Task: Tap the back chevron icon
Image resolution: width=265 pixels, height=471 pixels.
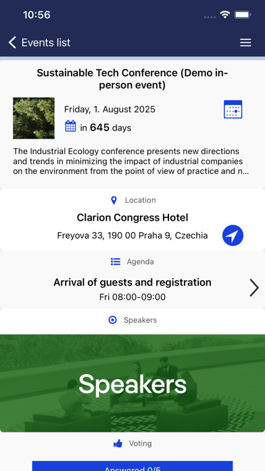Action: click(x=12, y=43)
